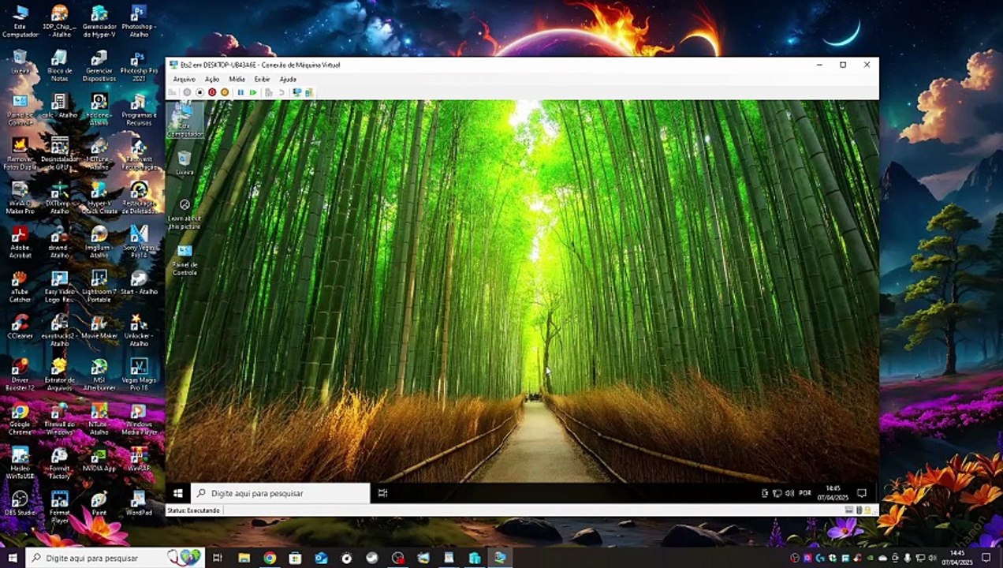This screenshot has width=1003, height=568.
Task: Open Chrome from the host taskbar
Action: click(270, 558)
